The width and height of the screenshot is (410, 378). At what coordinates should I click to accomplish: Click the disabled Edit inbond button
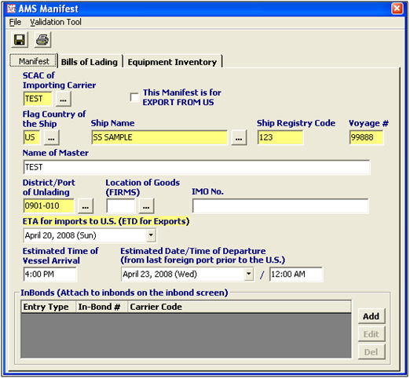pyautogui.click(x=372, y=334)
